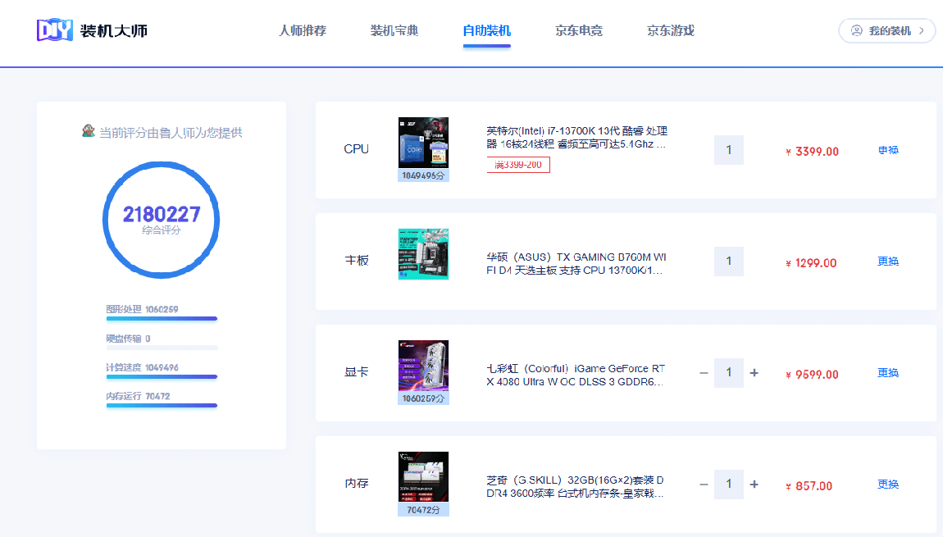Click the 内存运行 score progress bar

[x=162, y=405]
